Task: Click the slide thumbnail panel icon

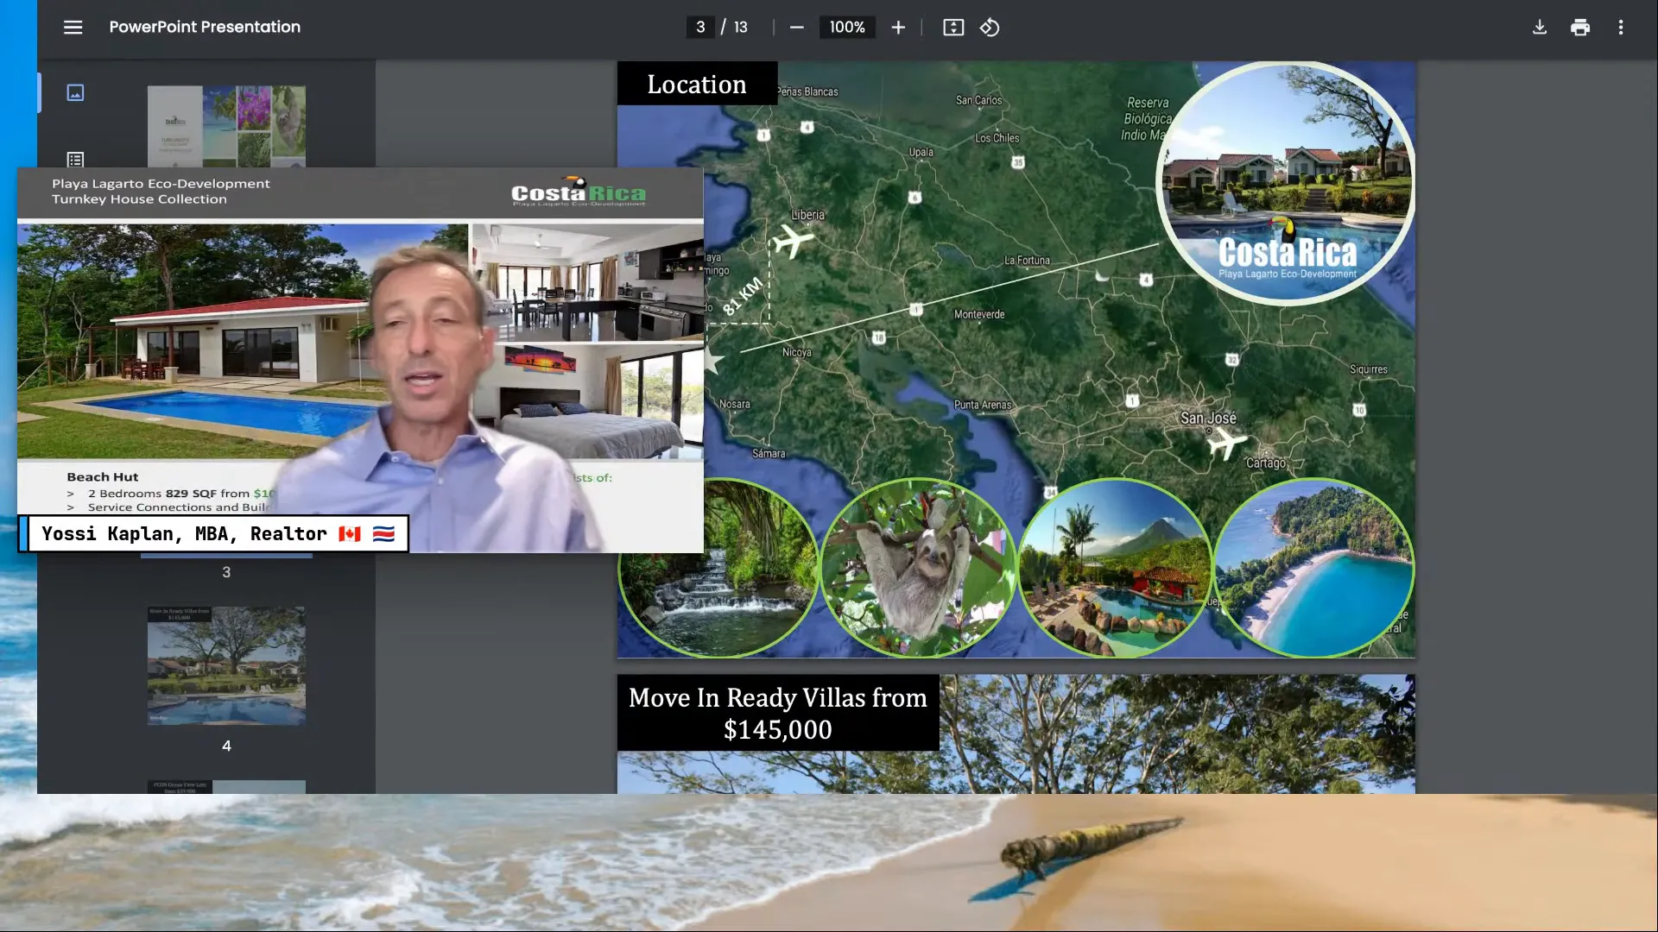Action: point(74,92)
